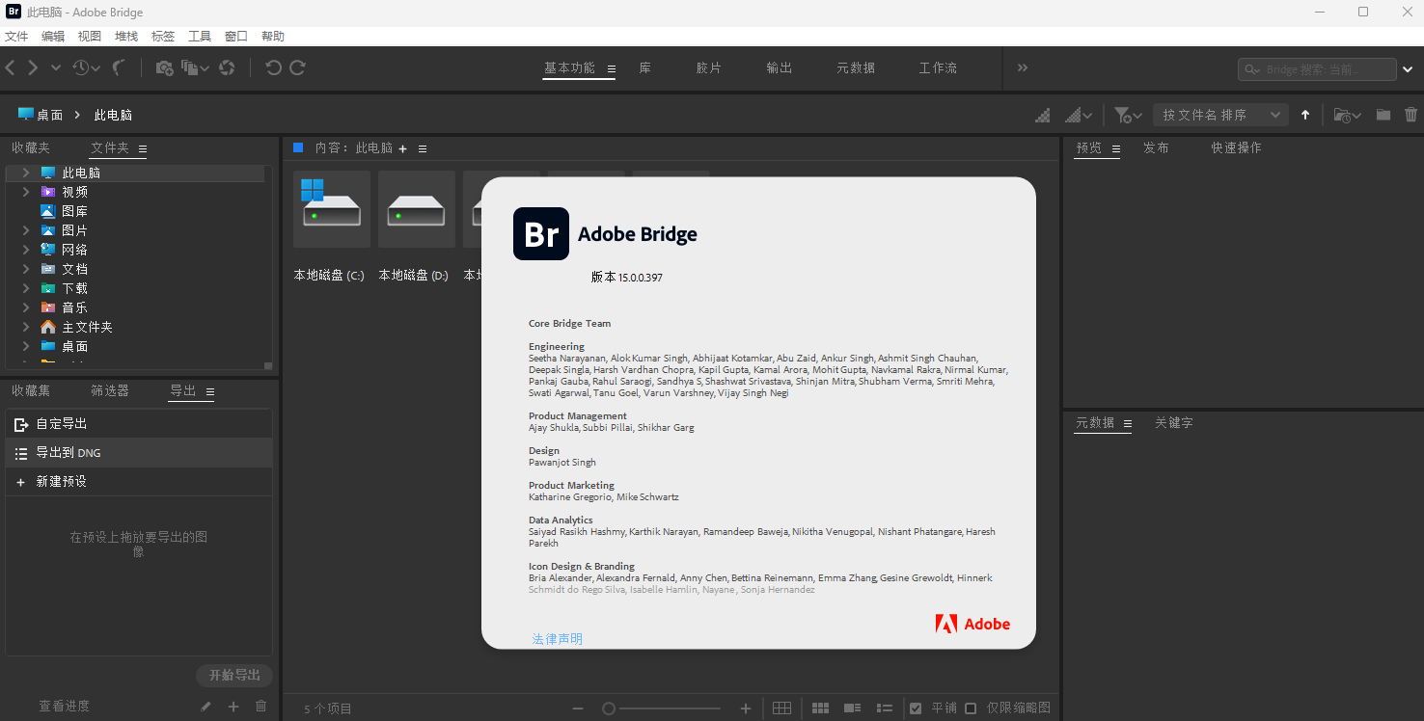Screen dimensions: 1424x721
Task: Switch to grid lock view icon
Action: coord(782,708)
